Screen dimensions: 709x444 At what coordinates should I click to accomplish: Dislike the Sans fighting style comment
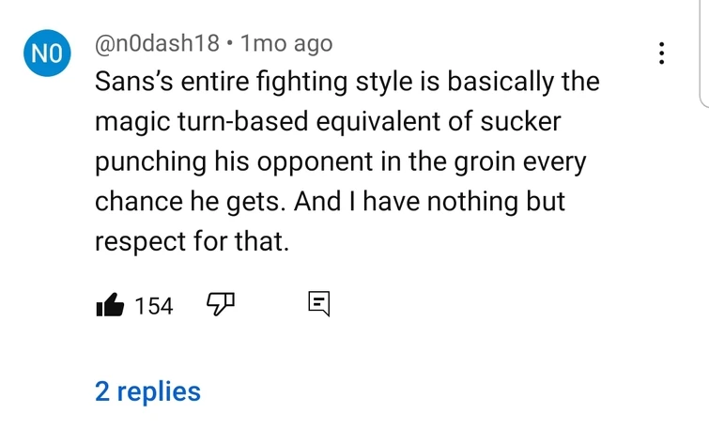(219, 304)
